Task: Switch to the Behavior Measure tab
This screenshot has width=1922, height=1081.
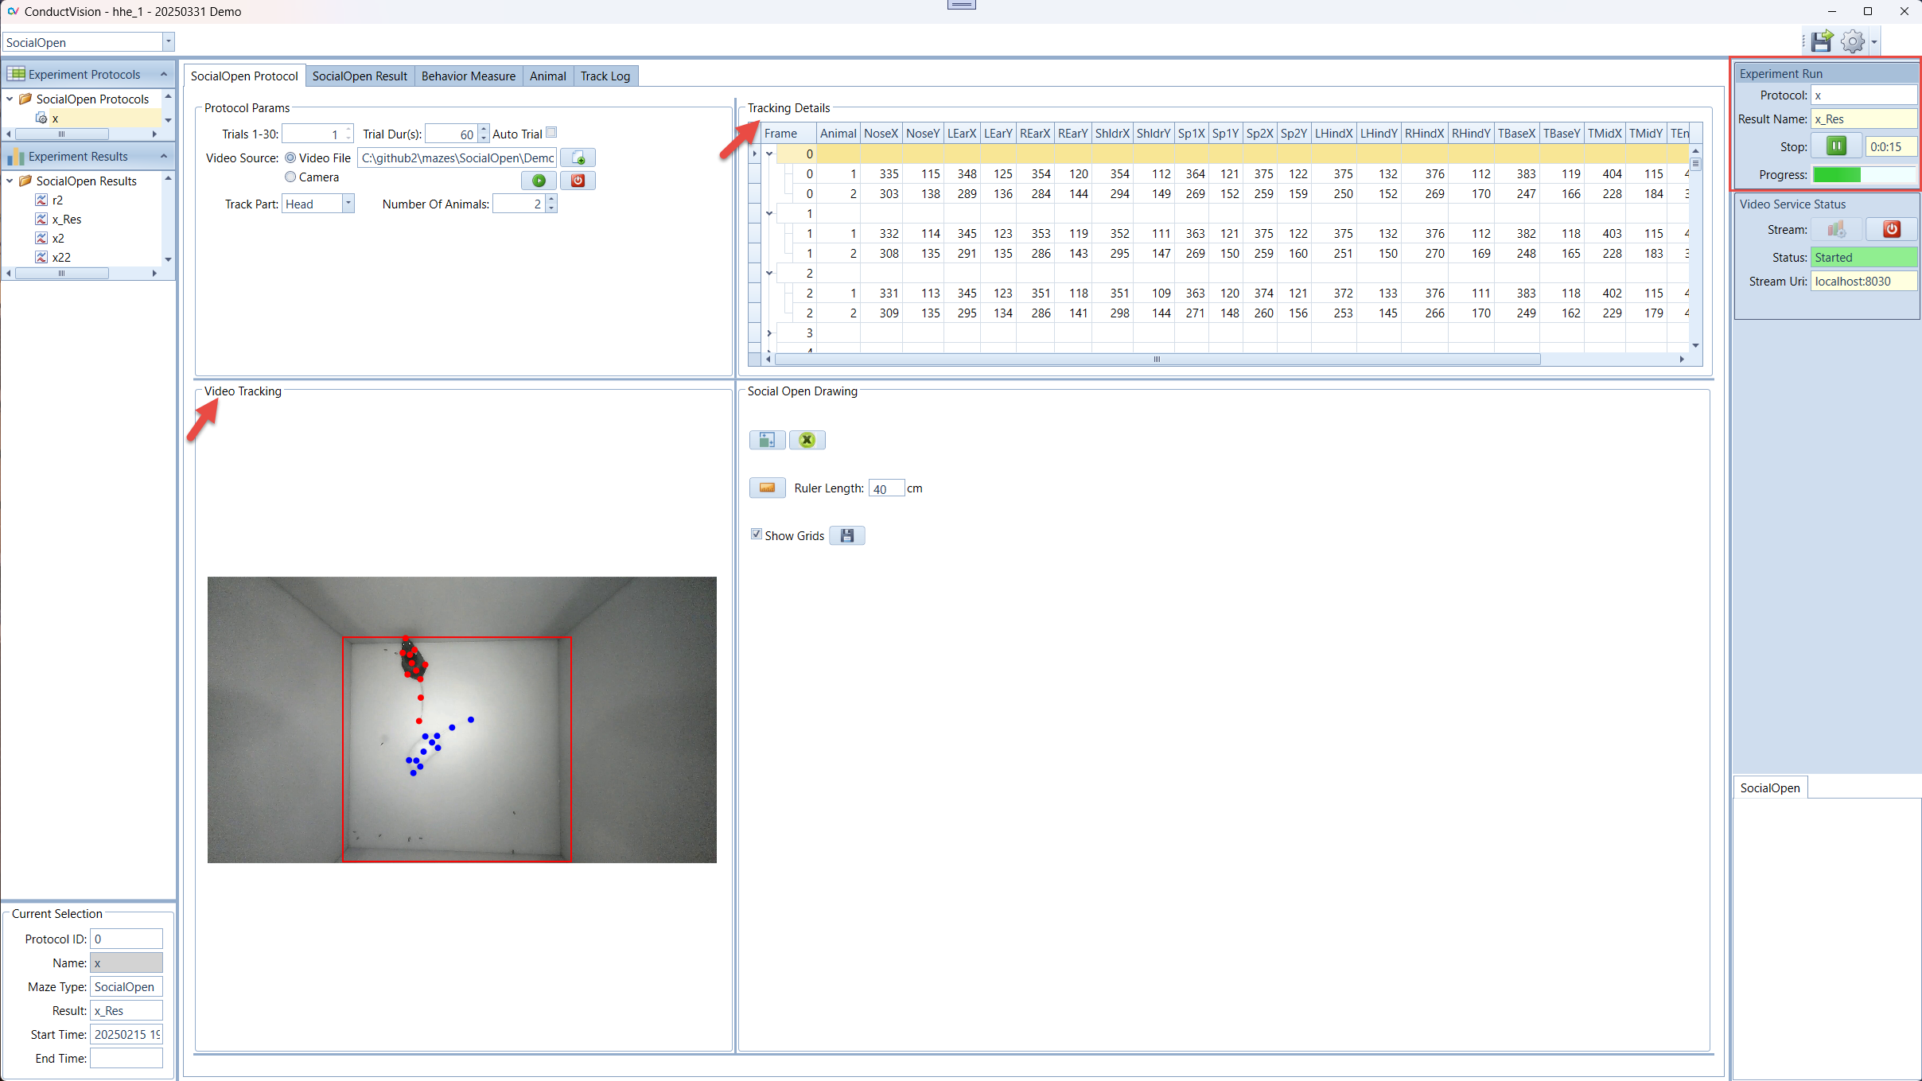Action: [x=468, y=76]
